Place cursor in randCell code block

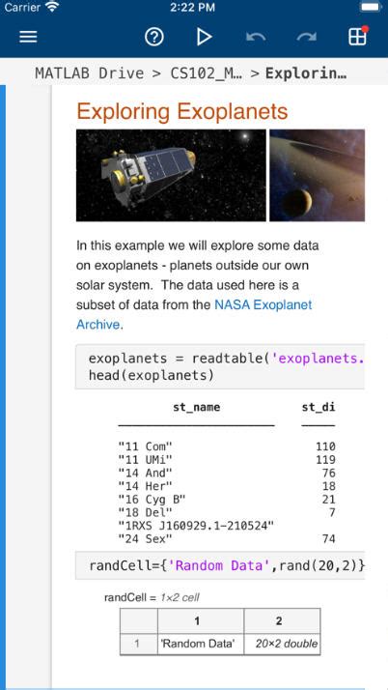pyautogui.click(x=220, y=565)
